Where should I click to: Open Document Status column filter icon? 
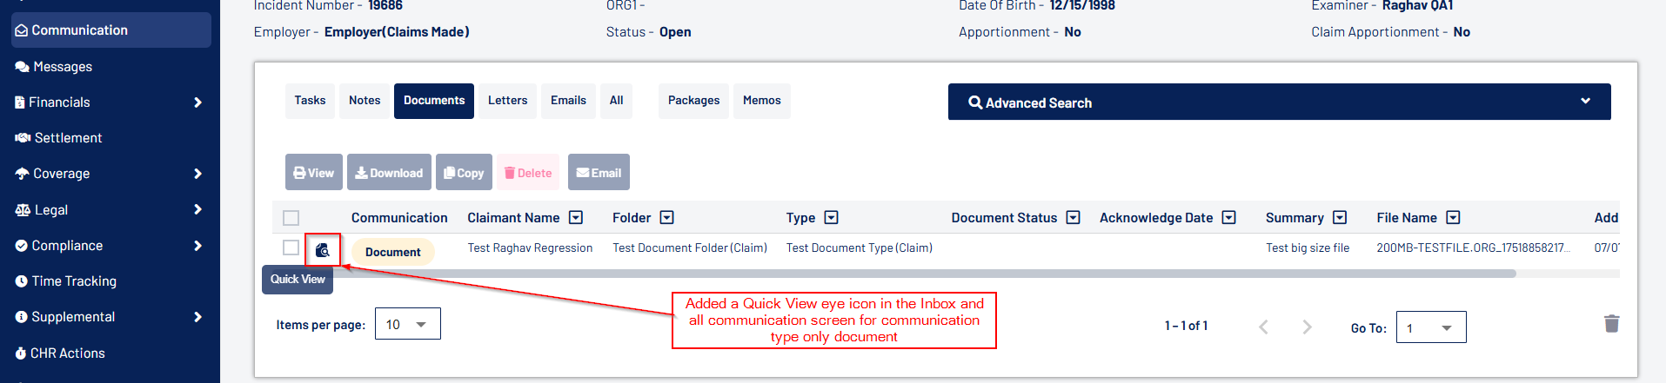point(1073,218)
